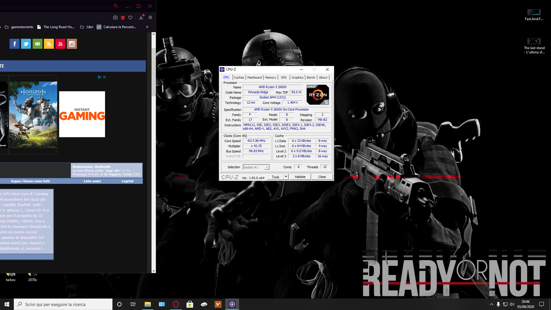Click the network tray icon
This screenshot has height=310, width=551.
coord(505,304)
